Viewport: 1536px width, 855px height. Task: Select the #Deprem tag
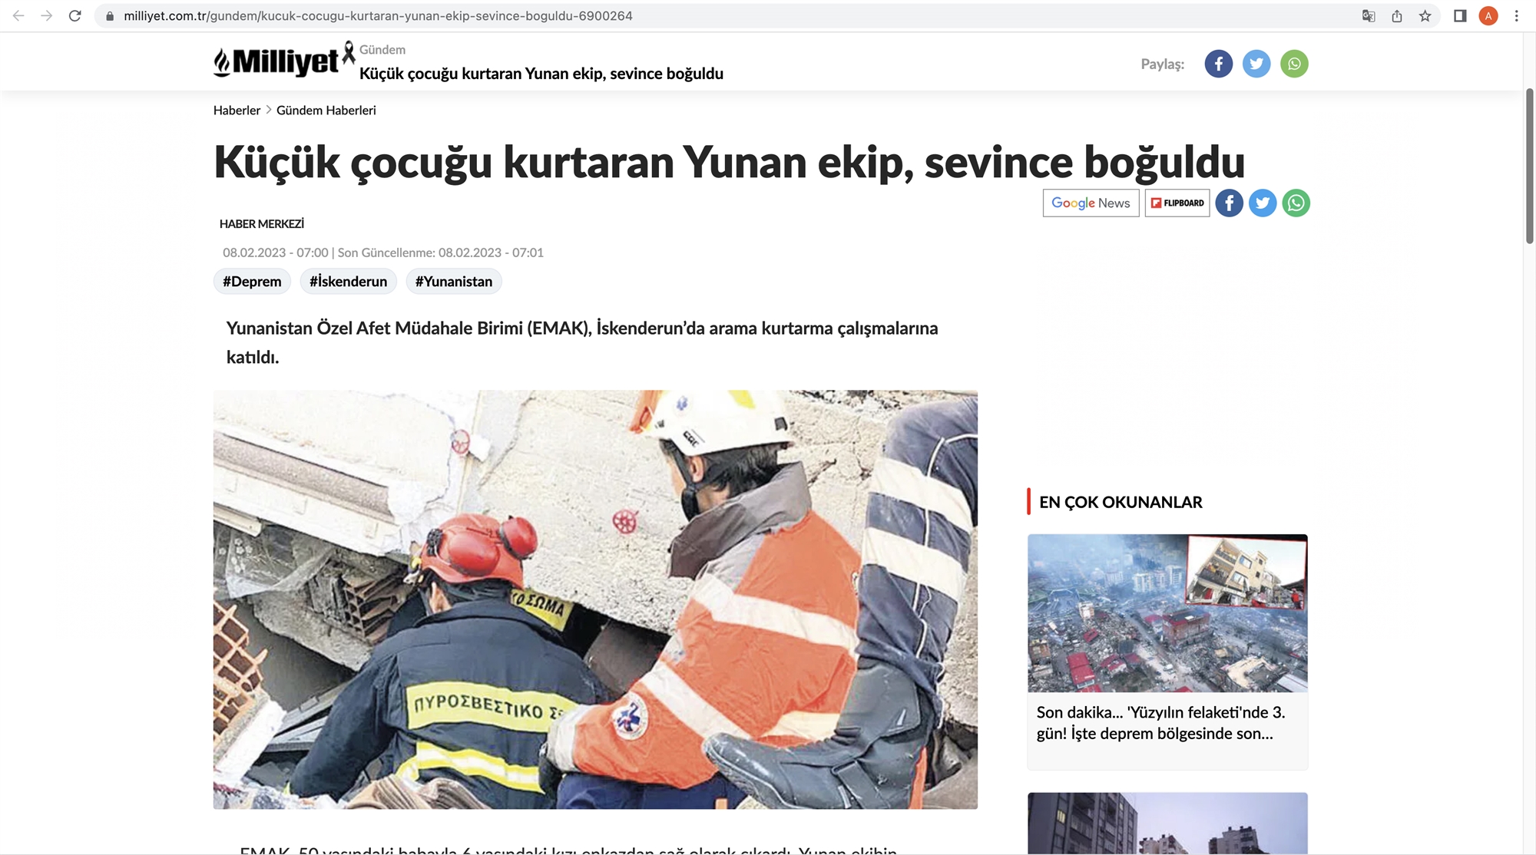tap(252, 281)
